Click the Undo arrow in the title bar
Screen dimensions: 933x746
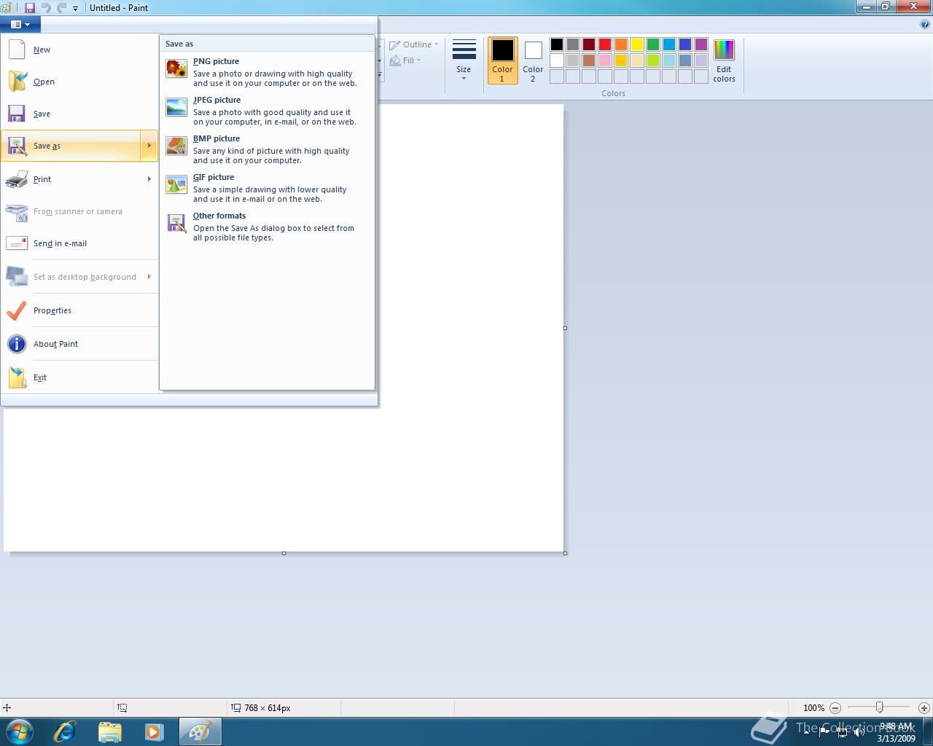coord(46,7)
